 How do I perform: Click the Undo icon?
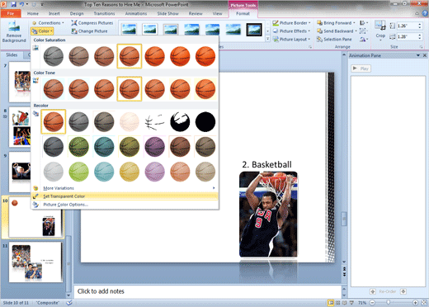point(22,4)
